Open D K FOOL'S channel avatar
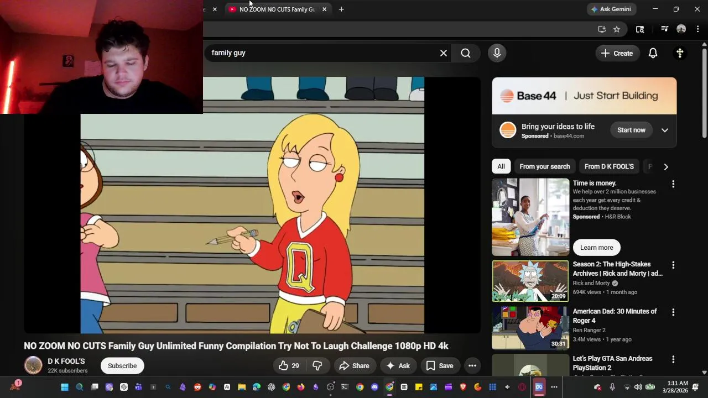Viewport: 708px width, 398px height. click(x=33, y=365)
